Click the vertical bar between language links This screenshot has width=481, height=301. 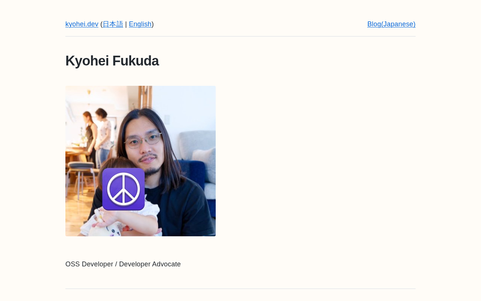[126, 24]
